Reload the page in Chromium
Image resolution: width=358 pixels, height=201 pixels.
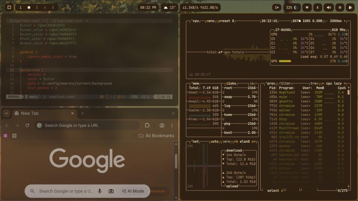pyautogui.click(x=27, y=125)
